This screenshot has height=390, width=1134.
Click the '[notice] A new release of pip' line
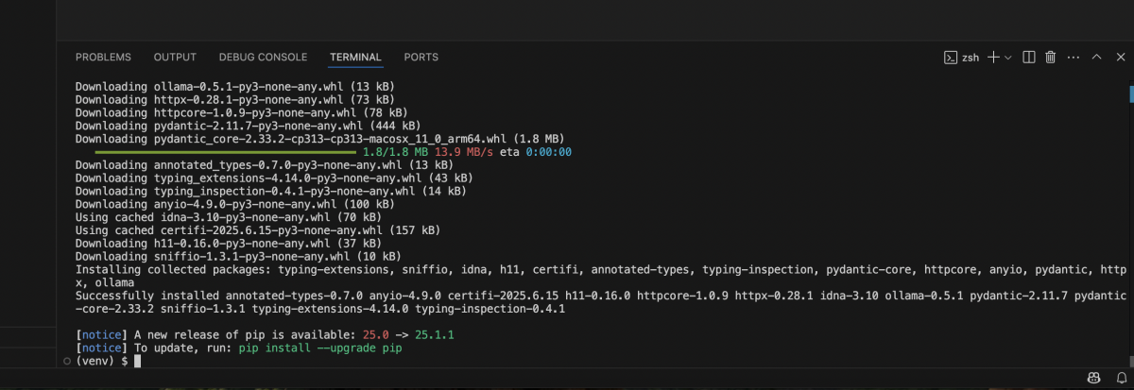click(266, 335)
